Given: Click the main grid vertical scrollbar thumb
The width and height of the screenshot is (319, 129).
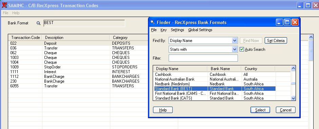Looking at the screenshot, I should 311,50.
